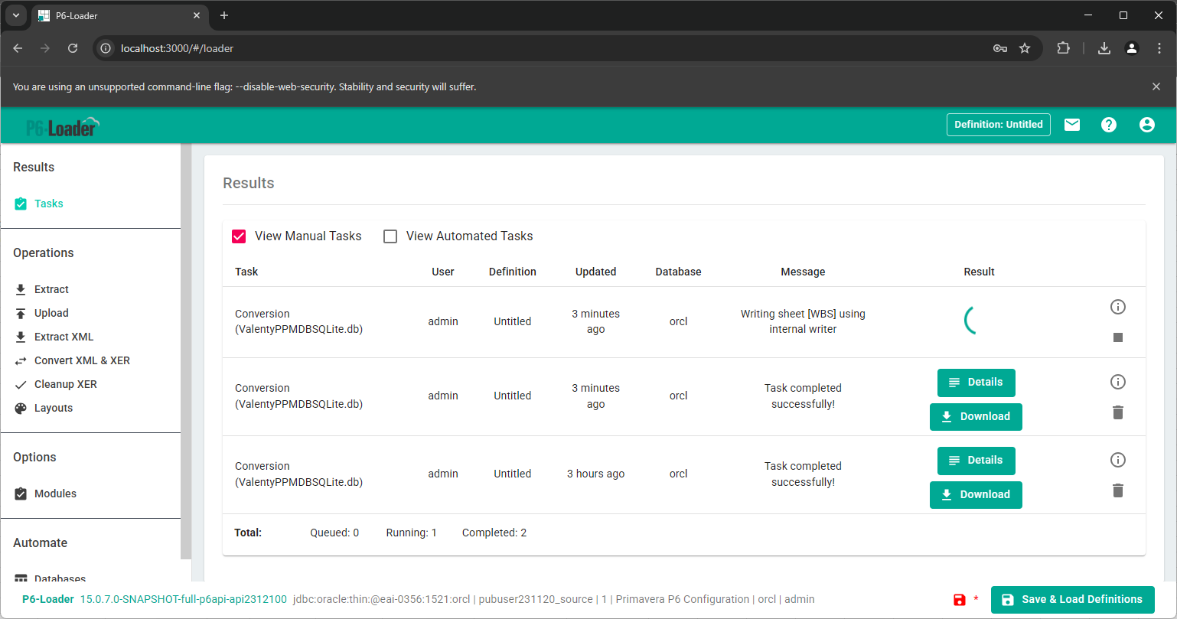The image size is (1177, 619).
Task: Download the result from 3 hours ago
Action: (x=976, y=494)
